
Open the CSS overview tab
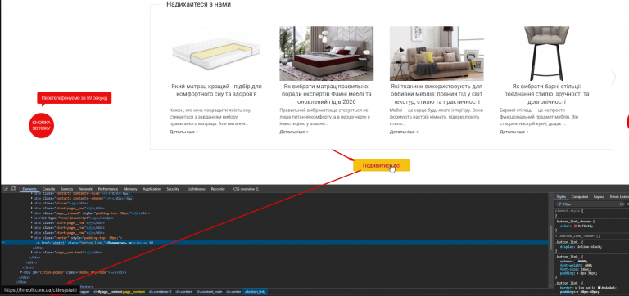pos(247,189)
